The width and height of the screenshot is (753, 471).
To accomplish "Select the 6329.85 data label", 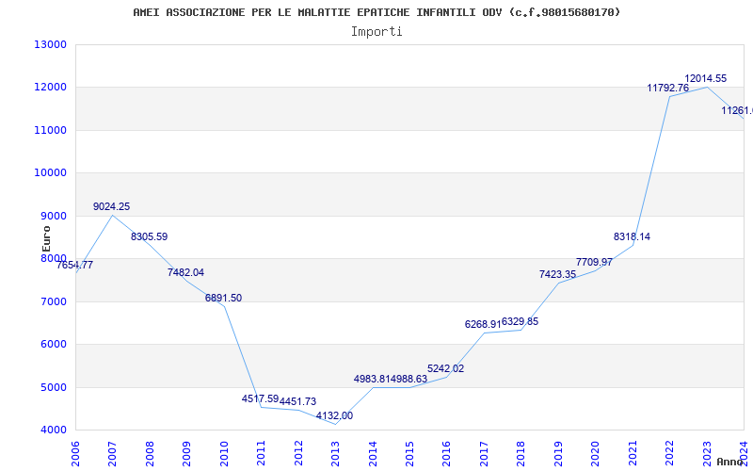I will coord(521,322).
